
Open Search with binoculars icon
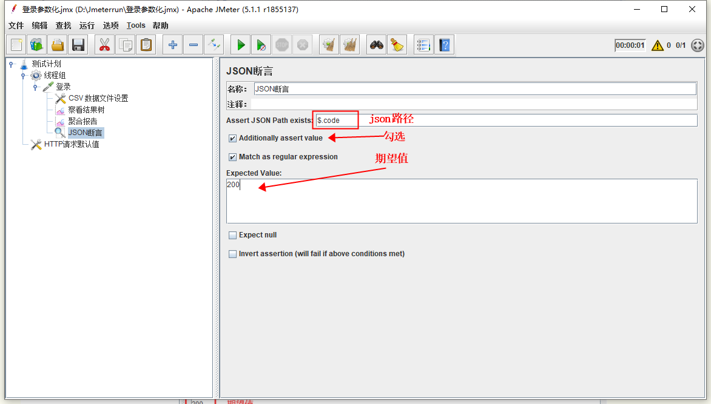tap(376, 45)
